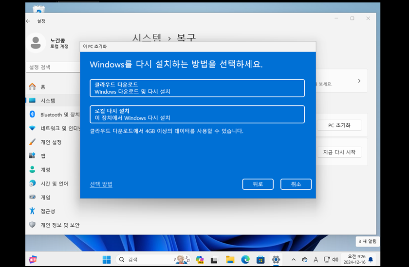
Task: Open Bluetooth 및 장치 icon in sidebar
Action: 32,114
